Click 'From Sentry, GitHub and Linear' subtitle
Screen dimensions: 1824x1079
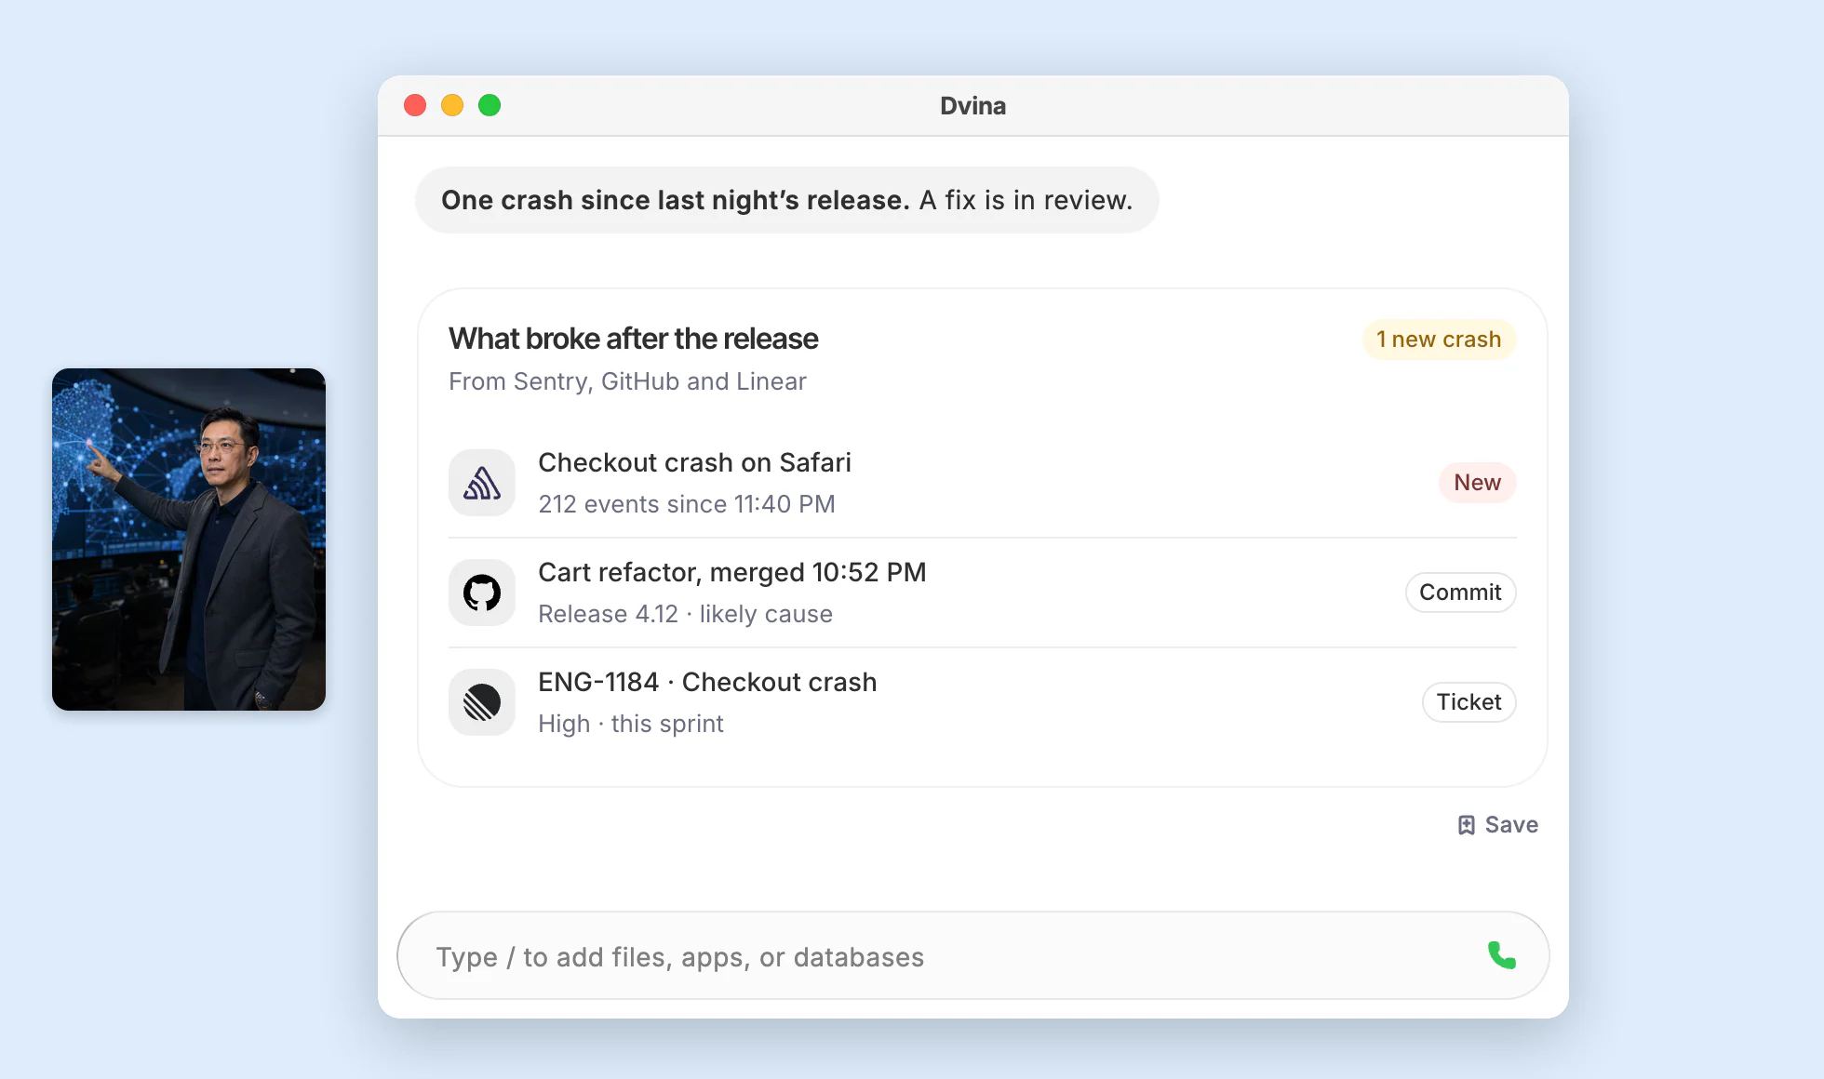pos(627,381)
